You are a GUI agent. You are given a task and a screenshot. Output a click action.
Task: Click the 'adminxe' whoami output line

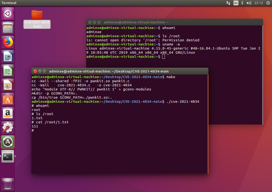coord(94,32)
